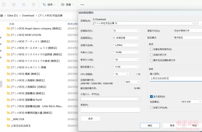Check 操作完成后删除源文件 option
The image size is (202, 132).
pos(151,60)
